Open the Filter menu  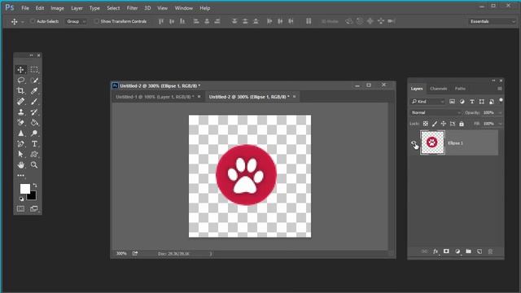pos(132,8)
